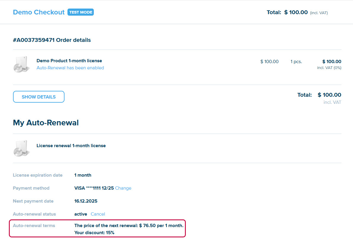
Task: Expand order info with SHOW DETAILS button
Action: click(x=39, y=97)
